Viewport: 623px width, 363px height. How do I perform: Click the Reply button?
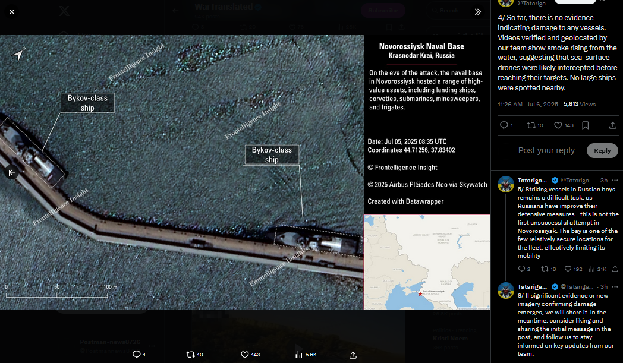pyautogui.click(x=602, y=150)
